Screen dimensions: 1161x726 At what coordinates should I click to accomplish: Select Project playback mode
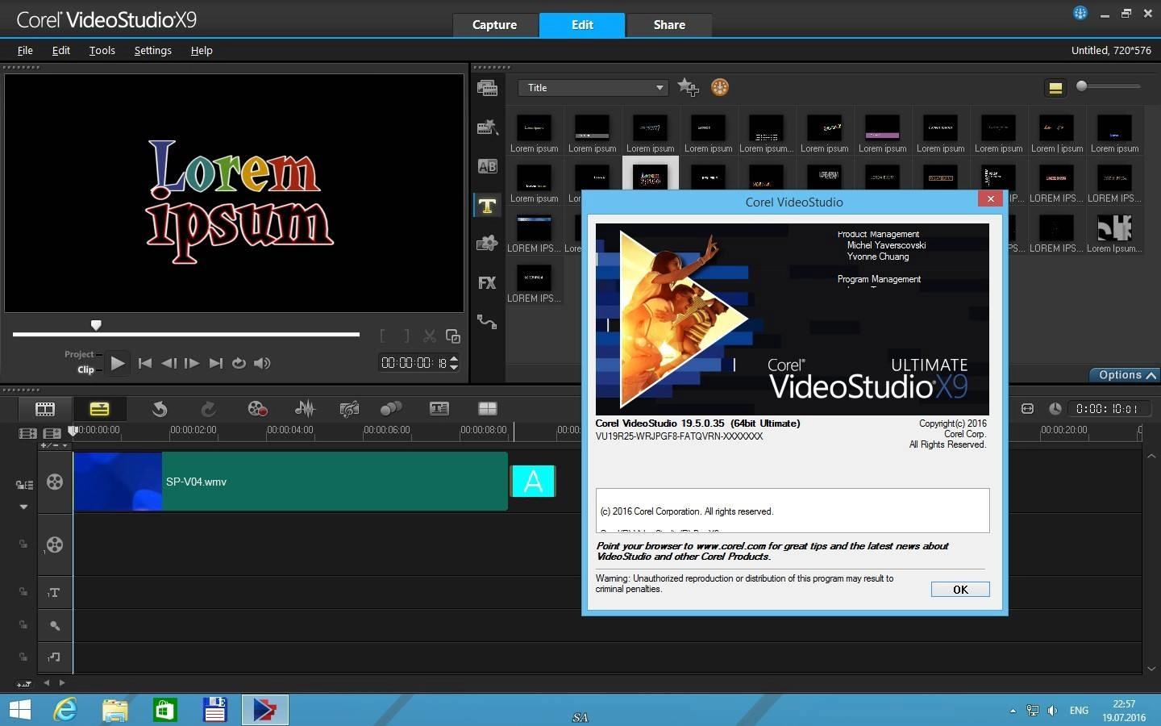[79, 354]
